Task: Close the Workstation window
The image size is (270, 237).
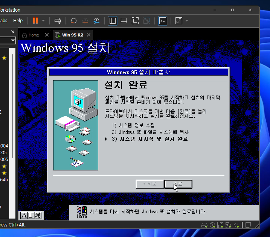Action: (250, 10)
